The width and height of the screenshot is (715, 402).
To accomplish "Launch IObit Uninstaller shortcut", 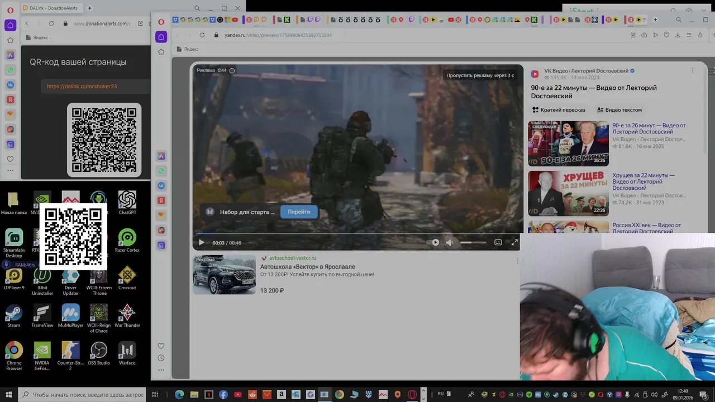I will click(x=42, y=281).
